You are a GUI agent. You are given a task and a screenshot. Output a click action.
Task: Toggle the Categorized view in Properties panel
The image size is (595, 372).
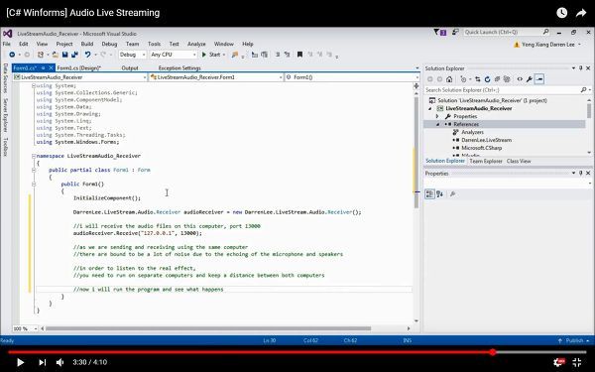pos(429,194)
